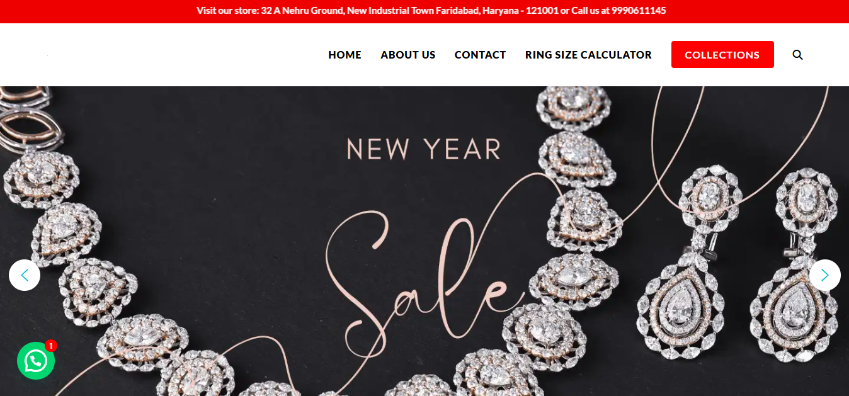Click the NEW YEAR heading on the banner

point(424,150)
